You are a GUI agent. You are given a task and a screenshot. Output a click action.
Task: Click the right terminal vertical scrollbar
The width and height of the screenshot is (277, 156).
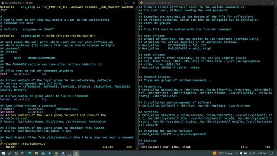click(x=275, y=78)
